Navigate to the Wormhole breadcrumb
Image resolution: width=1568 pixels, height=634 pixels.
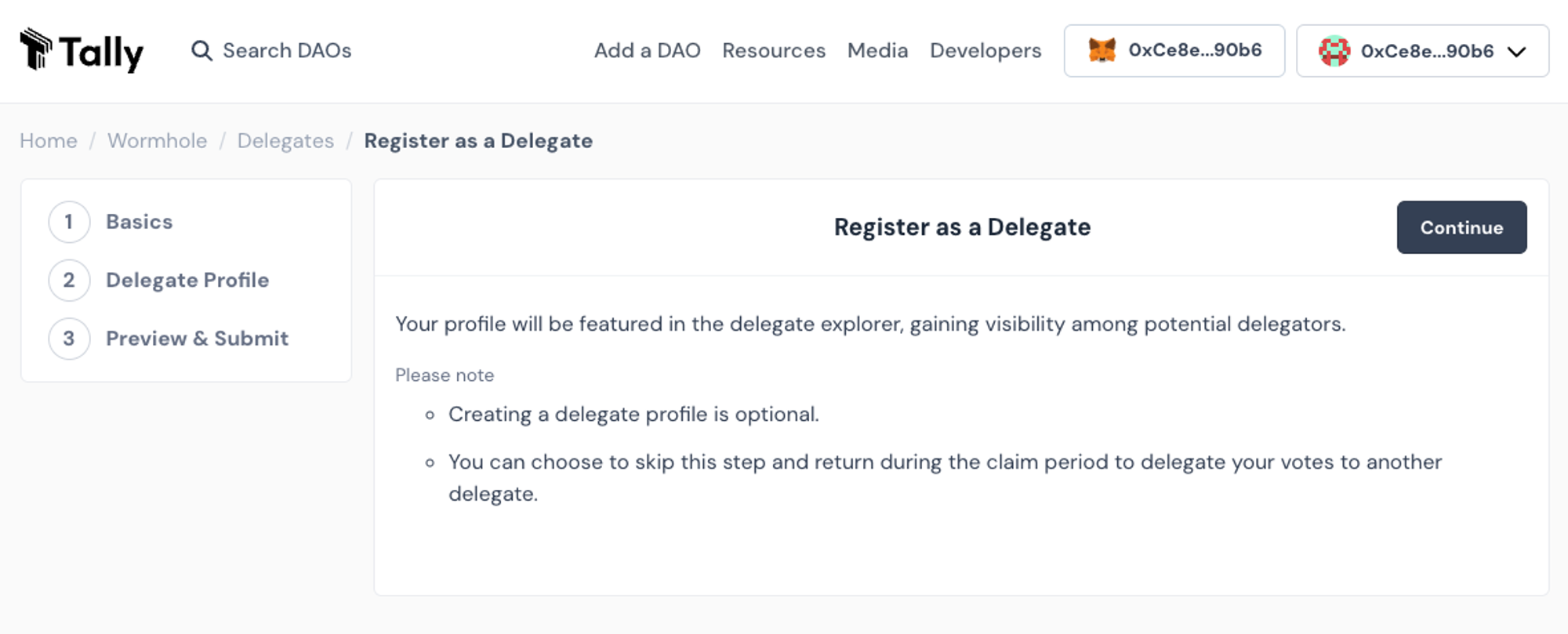click(x=158, y=141)
